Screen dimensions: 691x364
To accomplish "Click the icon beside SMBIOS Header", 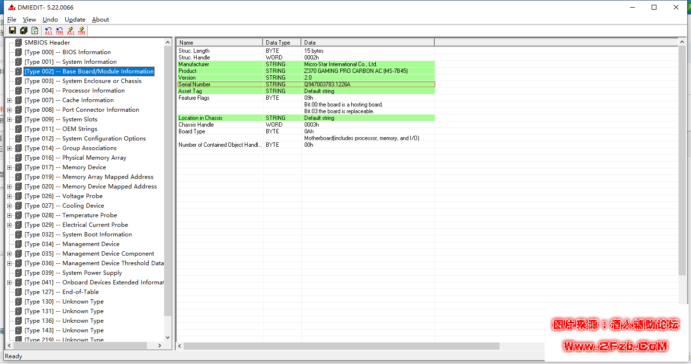I will [x=18, y=43].
